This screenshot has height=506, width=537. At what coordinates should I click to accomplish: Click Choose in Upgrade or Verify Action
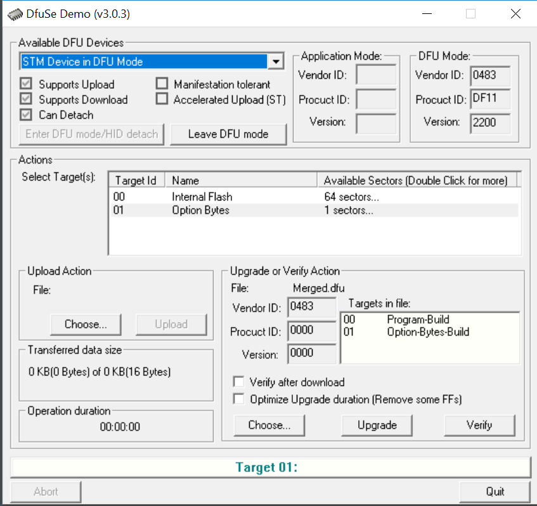pyautogui.click(x=269, y=425)
